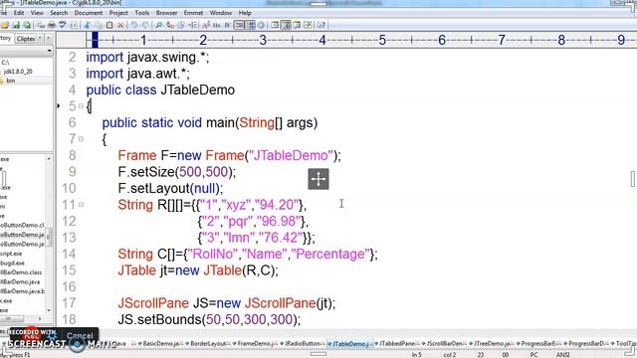Select cript.exe in the file list

pyautogui.click(x=12, y=254)
